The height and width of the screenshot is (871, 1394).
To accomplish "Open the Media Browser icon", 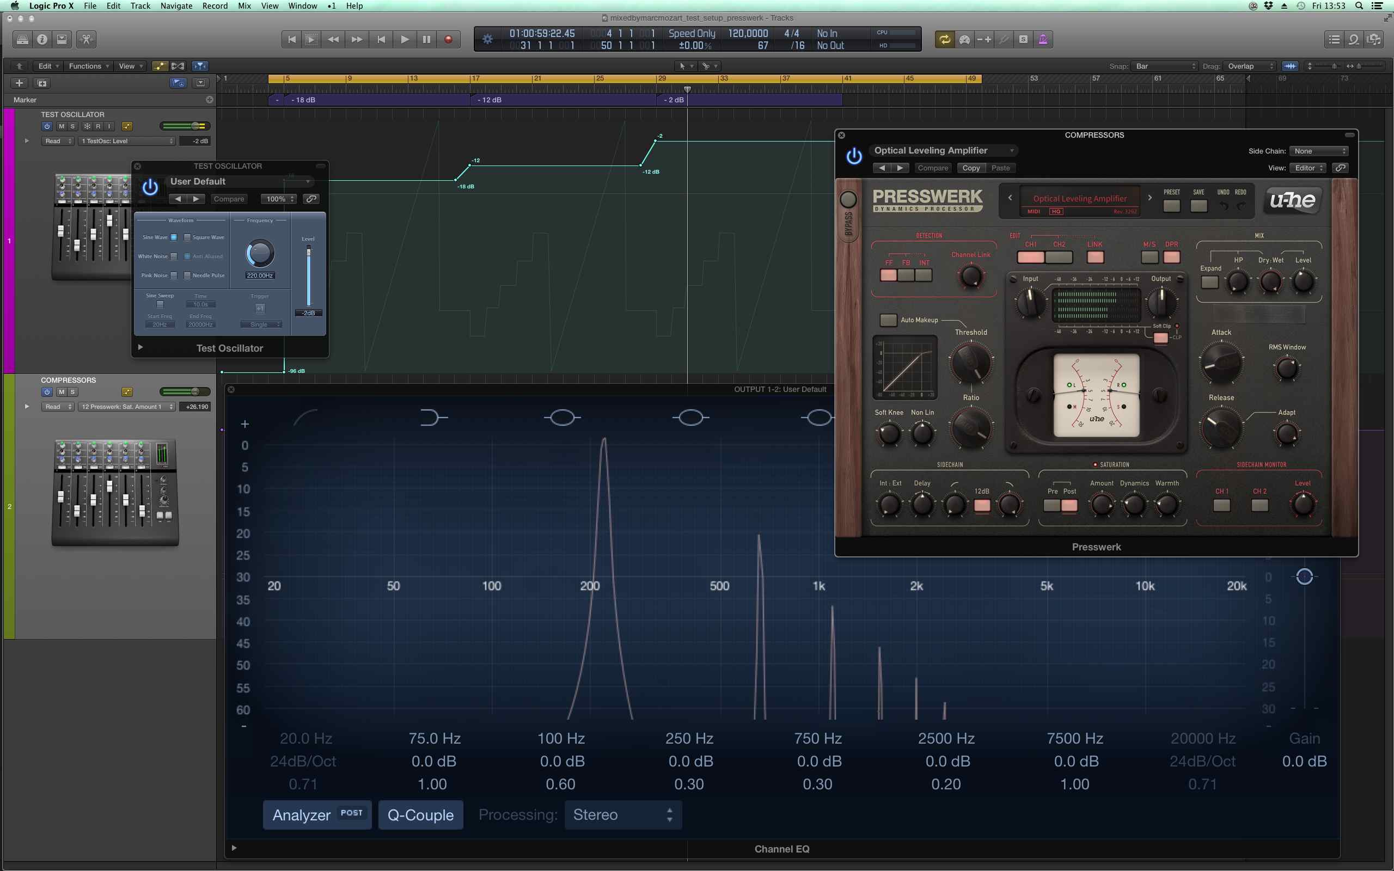I will tap(1374, 39).
